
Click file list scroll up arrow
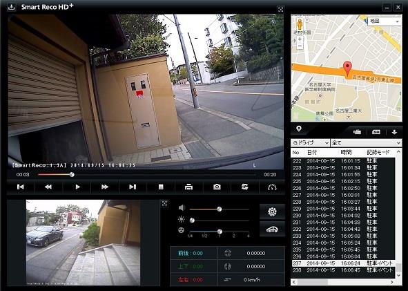398,152
